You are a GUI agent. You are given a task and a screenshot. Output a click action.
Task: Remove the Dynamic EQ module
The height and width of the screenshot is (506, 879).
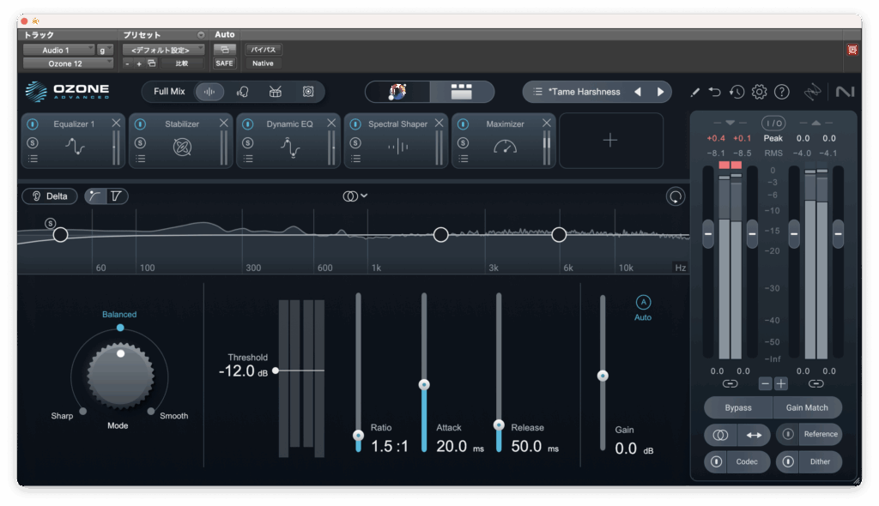pyautogui.click(x=331, y=123)
